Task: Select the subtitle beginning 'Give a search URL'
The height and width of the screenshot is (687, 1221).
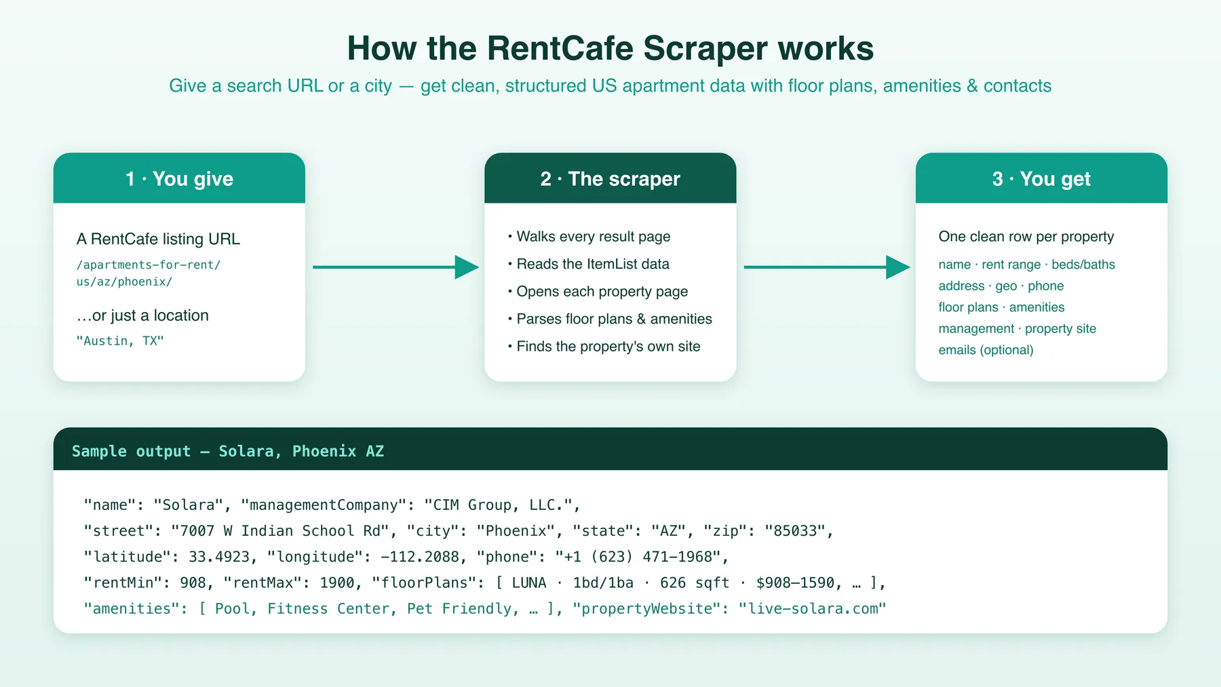Action: (610, 86)
